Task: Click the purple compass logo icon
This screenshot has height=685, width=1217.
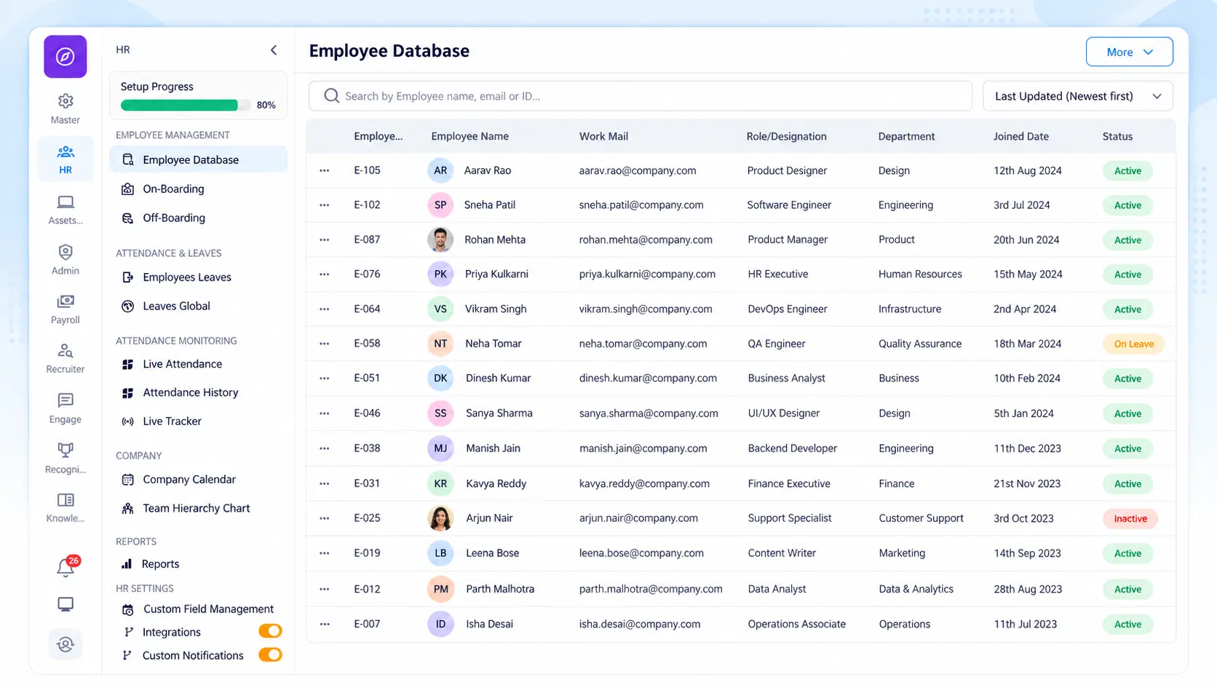Action: [x=65, y=57]
